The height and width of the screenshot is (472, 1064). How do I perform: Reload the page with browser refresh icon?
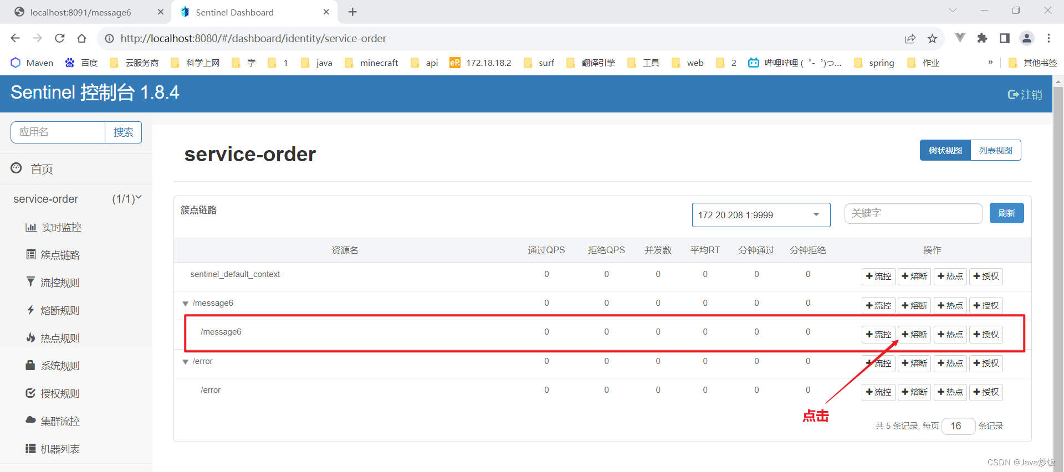click(60, 38)
